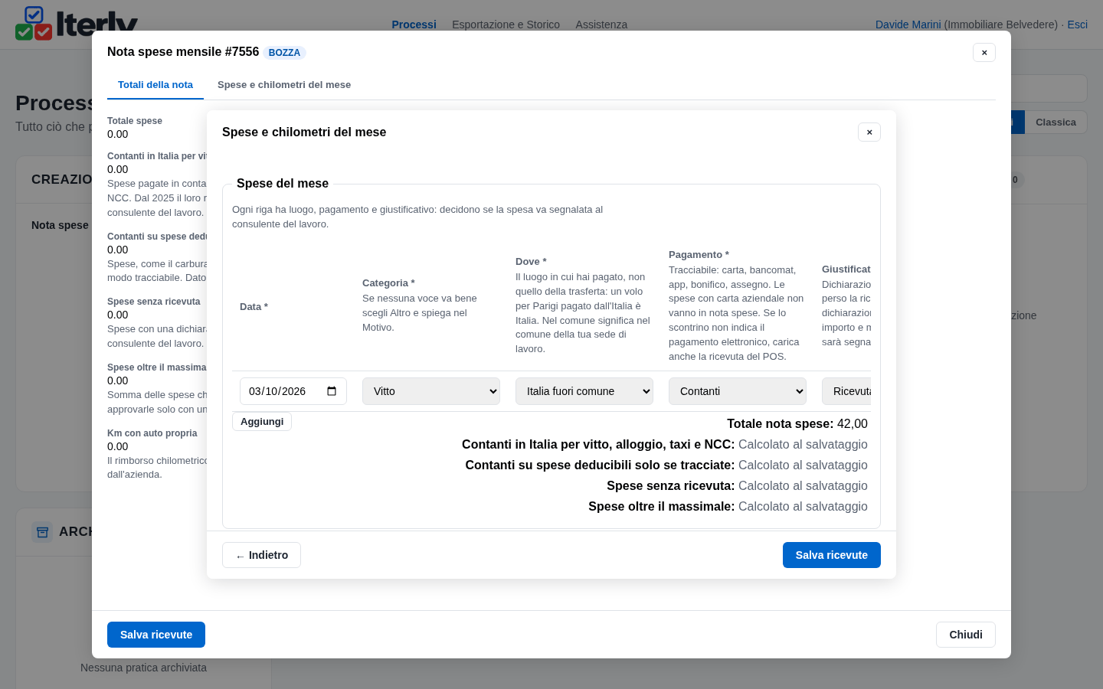
Task: Open the Assistenza navigation item
Action: [x=601, y=24]
